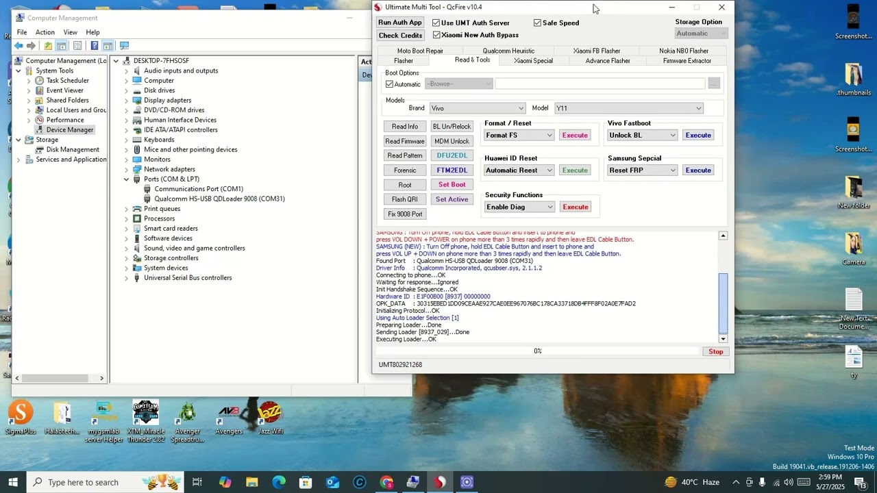Click the Forward arrow in Computer Management toolbar

pyautogui.click(x=31, y=46)
